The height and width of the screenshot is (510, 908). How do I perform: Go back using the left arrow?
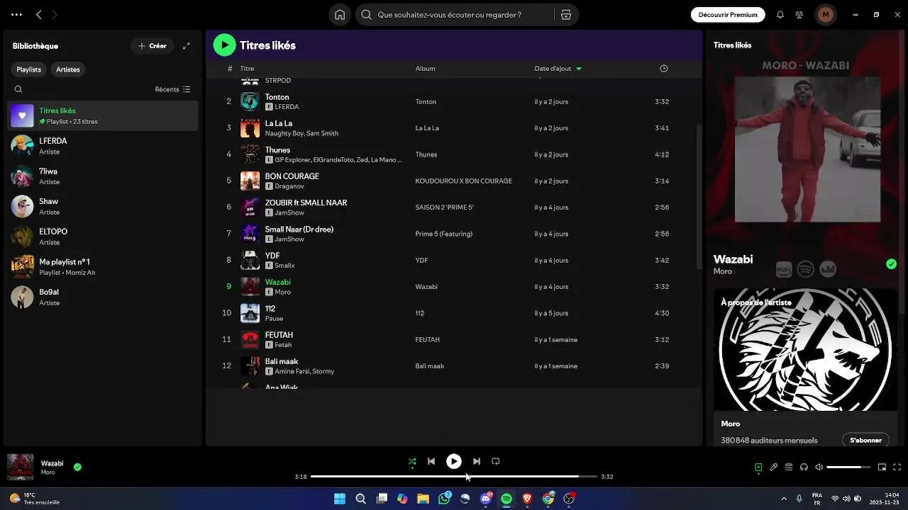point(39,14)
